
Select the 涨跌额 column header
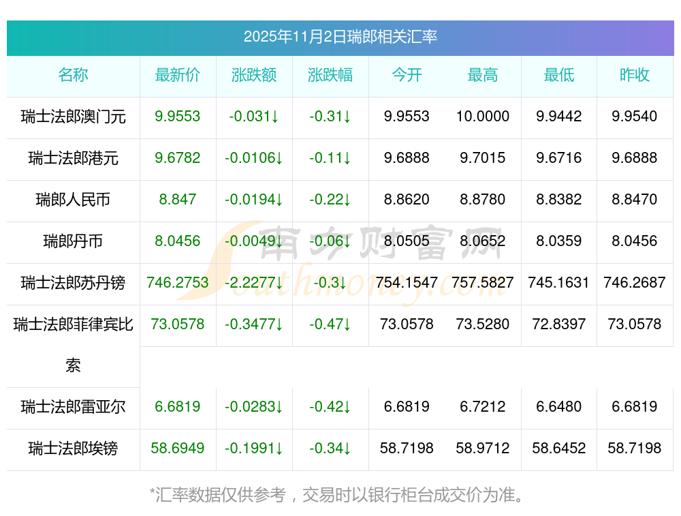tap(254, 75)
